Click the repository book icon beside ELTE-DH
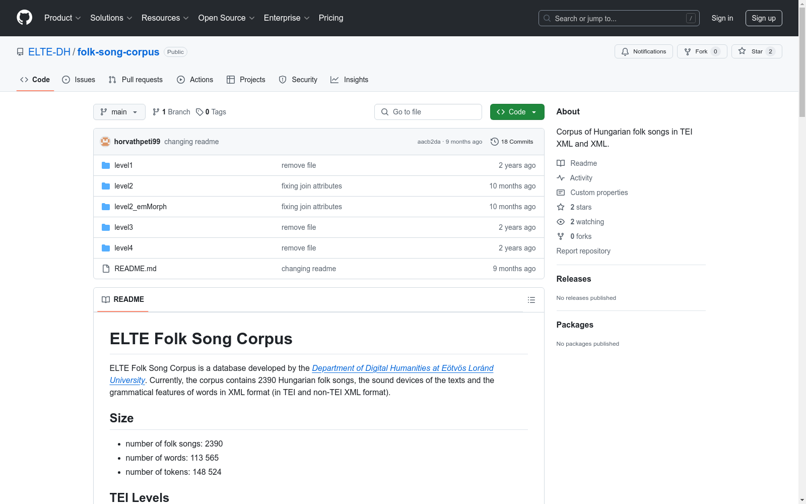Screen dimensions: 806x504 tap(20, 52)
